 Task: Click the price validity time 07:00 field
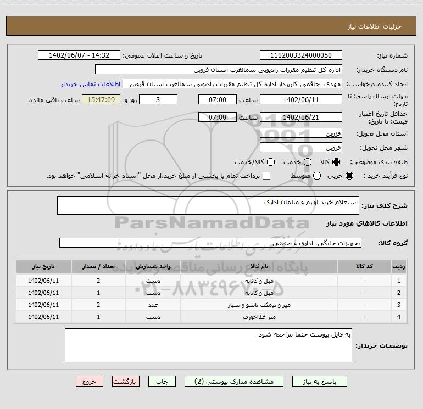click(x=218, y=117)
